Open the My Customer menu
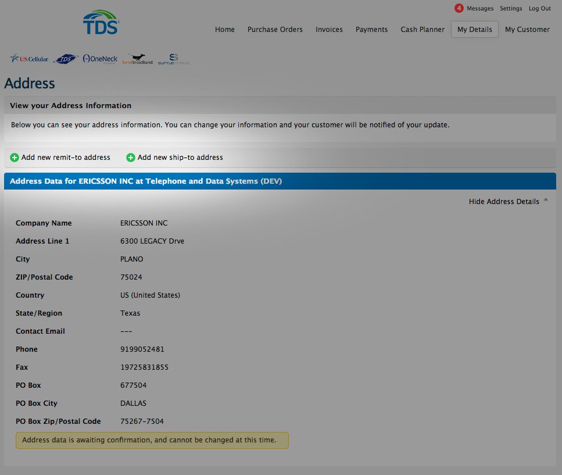The image size is (562, 475). (x=527, y=30)
